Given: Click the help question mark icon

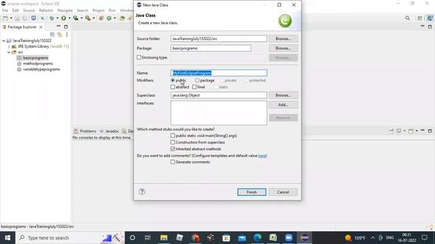Looking at the screenshot, I should pos(142,192).
